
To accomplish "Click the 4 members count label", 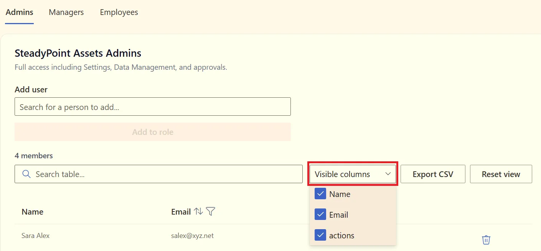I will pos(34,156).
